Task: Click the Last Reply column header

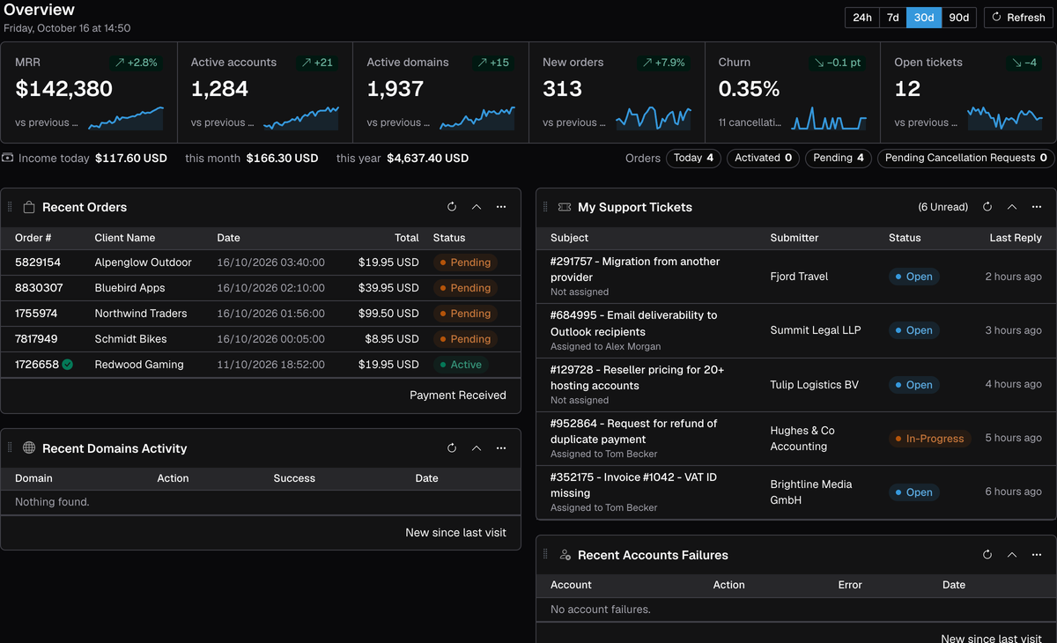Action: 1016,238
